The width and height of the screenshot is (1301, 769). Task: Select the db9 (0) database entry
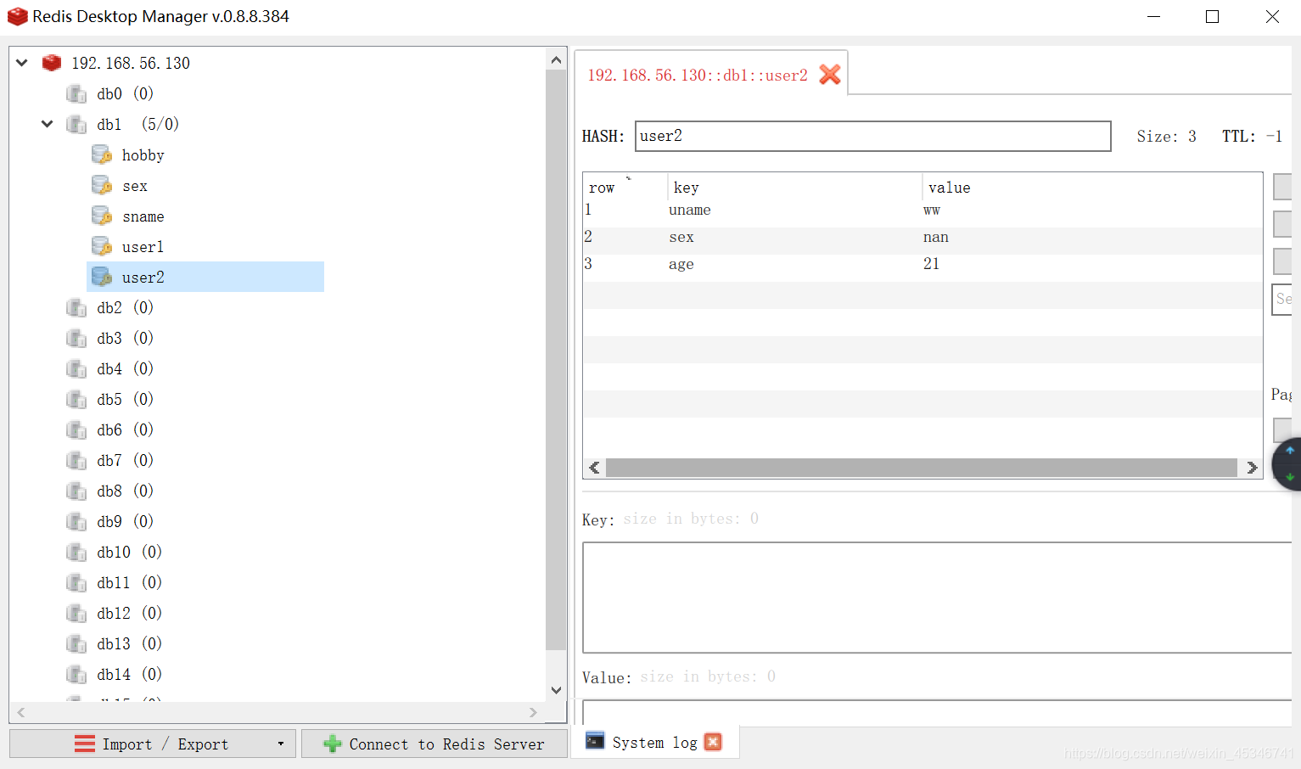click(125, 521)
